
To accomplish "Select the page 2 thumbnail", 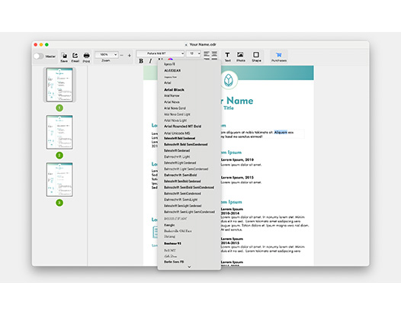I will 59,132.
